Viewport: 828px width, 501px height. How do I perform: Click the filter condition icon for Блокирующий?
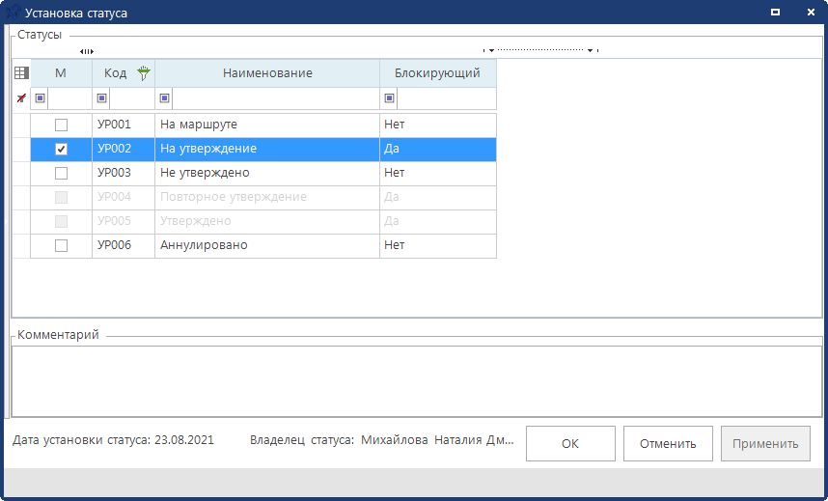[x=389, y=98]
